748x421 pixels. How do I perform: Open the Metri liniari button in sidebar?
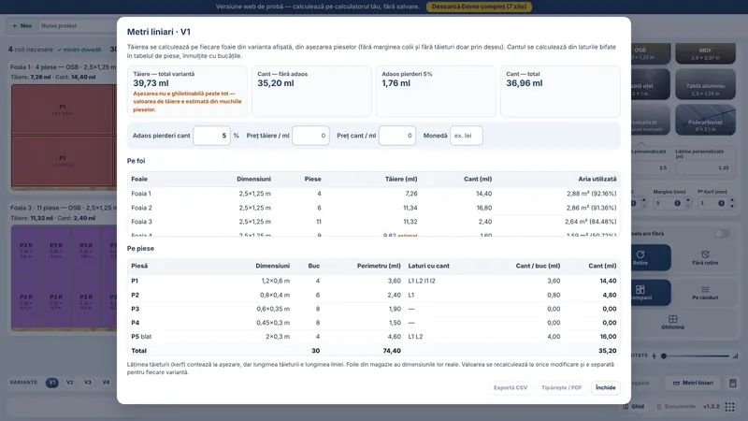[x=693, y=383]
